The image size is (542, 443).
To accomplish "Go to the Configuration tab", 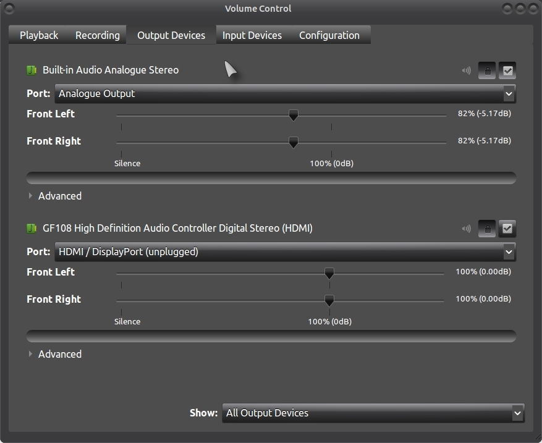I will (x=329, y=35).
